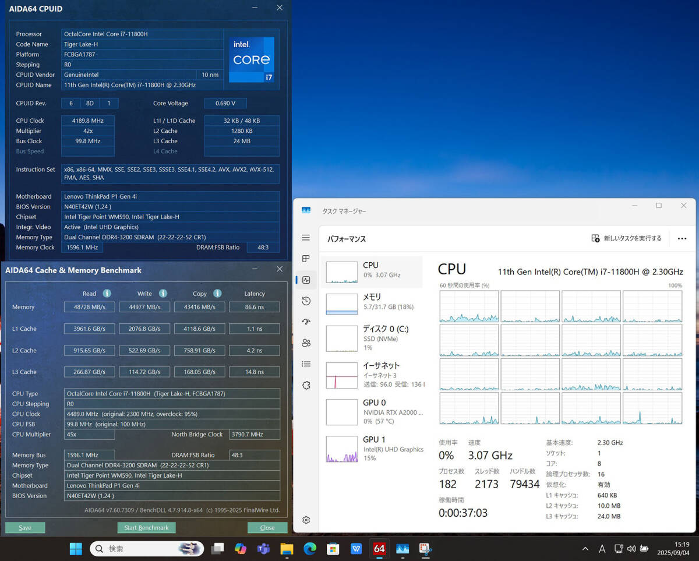Image resolution: width=699 pixels, height=561 pixels.
Task: Open Task Manager settings gear
Action: [306, 520]
